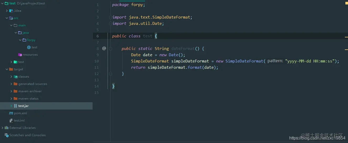The image size is (348, 143).
Task: Collapse the java folder chevron
Action: [16, 33]
